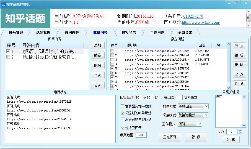Click 添 加 button in 指定问题 panel
This screenshot has width=251, height=149.
pyautogui.click(x=239, y=46)
